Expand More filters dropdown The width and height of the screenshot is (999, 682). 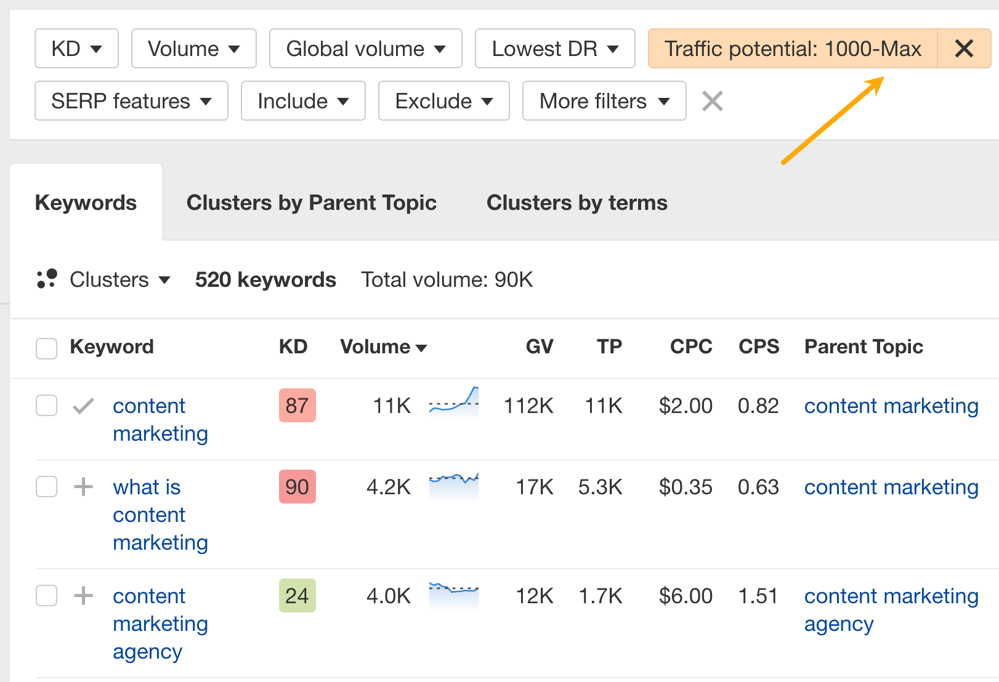tap(604, 100)
